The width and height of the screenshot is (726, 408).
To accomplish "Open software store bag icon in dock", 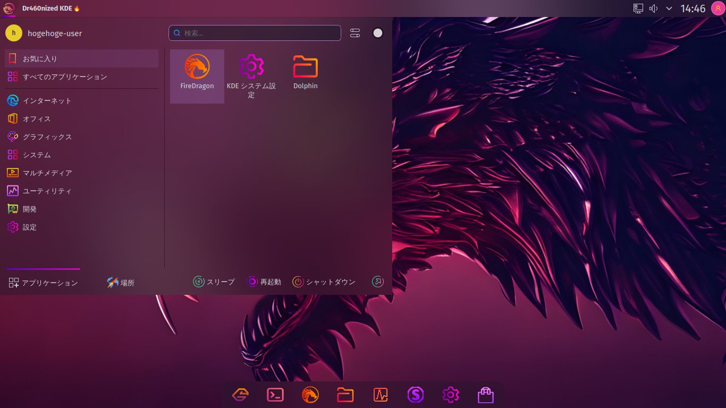I will [486, 395].
